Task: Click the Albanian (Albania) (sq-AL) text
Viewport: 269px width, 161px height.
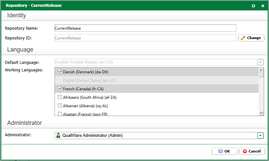Action: tap(86, 106)
